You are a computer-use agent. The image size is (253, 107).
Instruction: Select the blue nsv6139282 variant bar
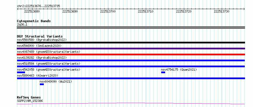point(131,60)
